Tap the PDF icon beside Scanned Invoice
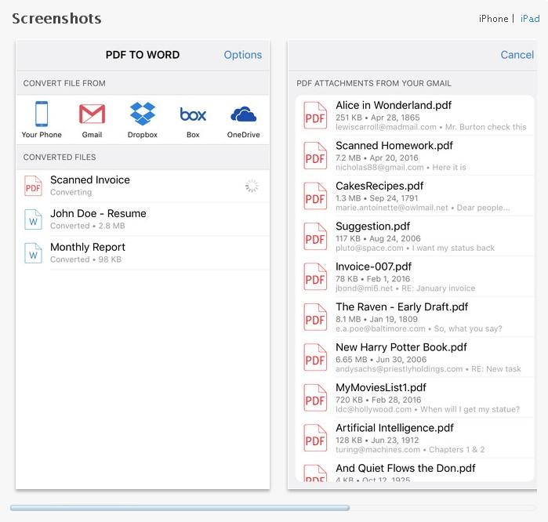Viewport: 548px width, 522px height. (33, 186)
